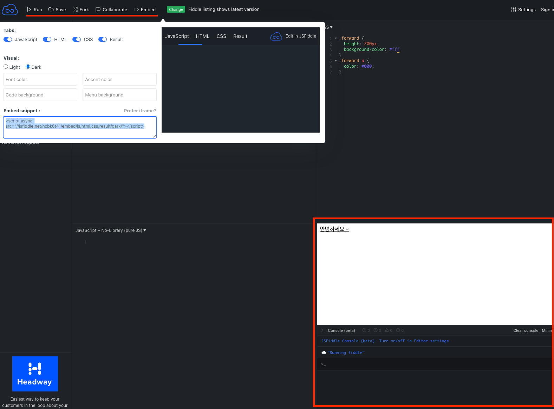Open JavaScript + No-Library dropdown
This screenshot has width=554, height=409.
111,230
